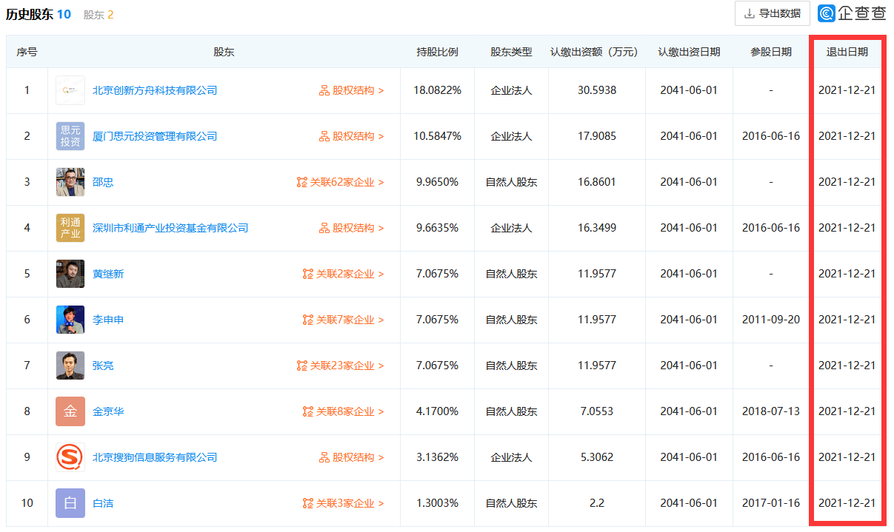Screen dimensions: 894x532
Task: Select the 历史股东 10 tab
Action: click(39, 14)
